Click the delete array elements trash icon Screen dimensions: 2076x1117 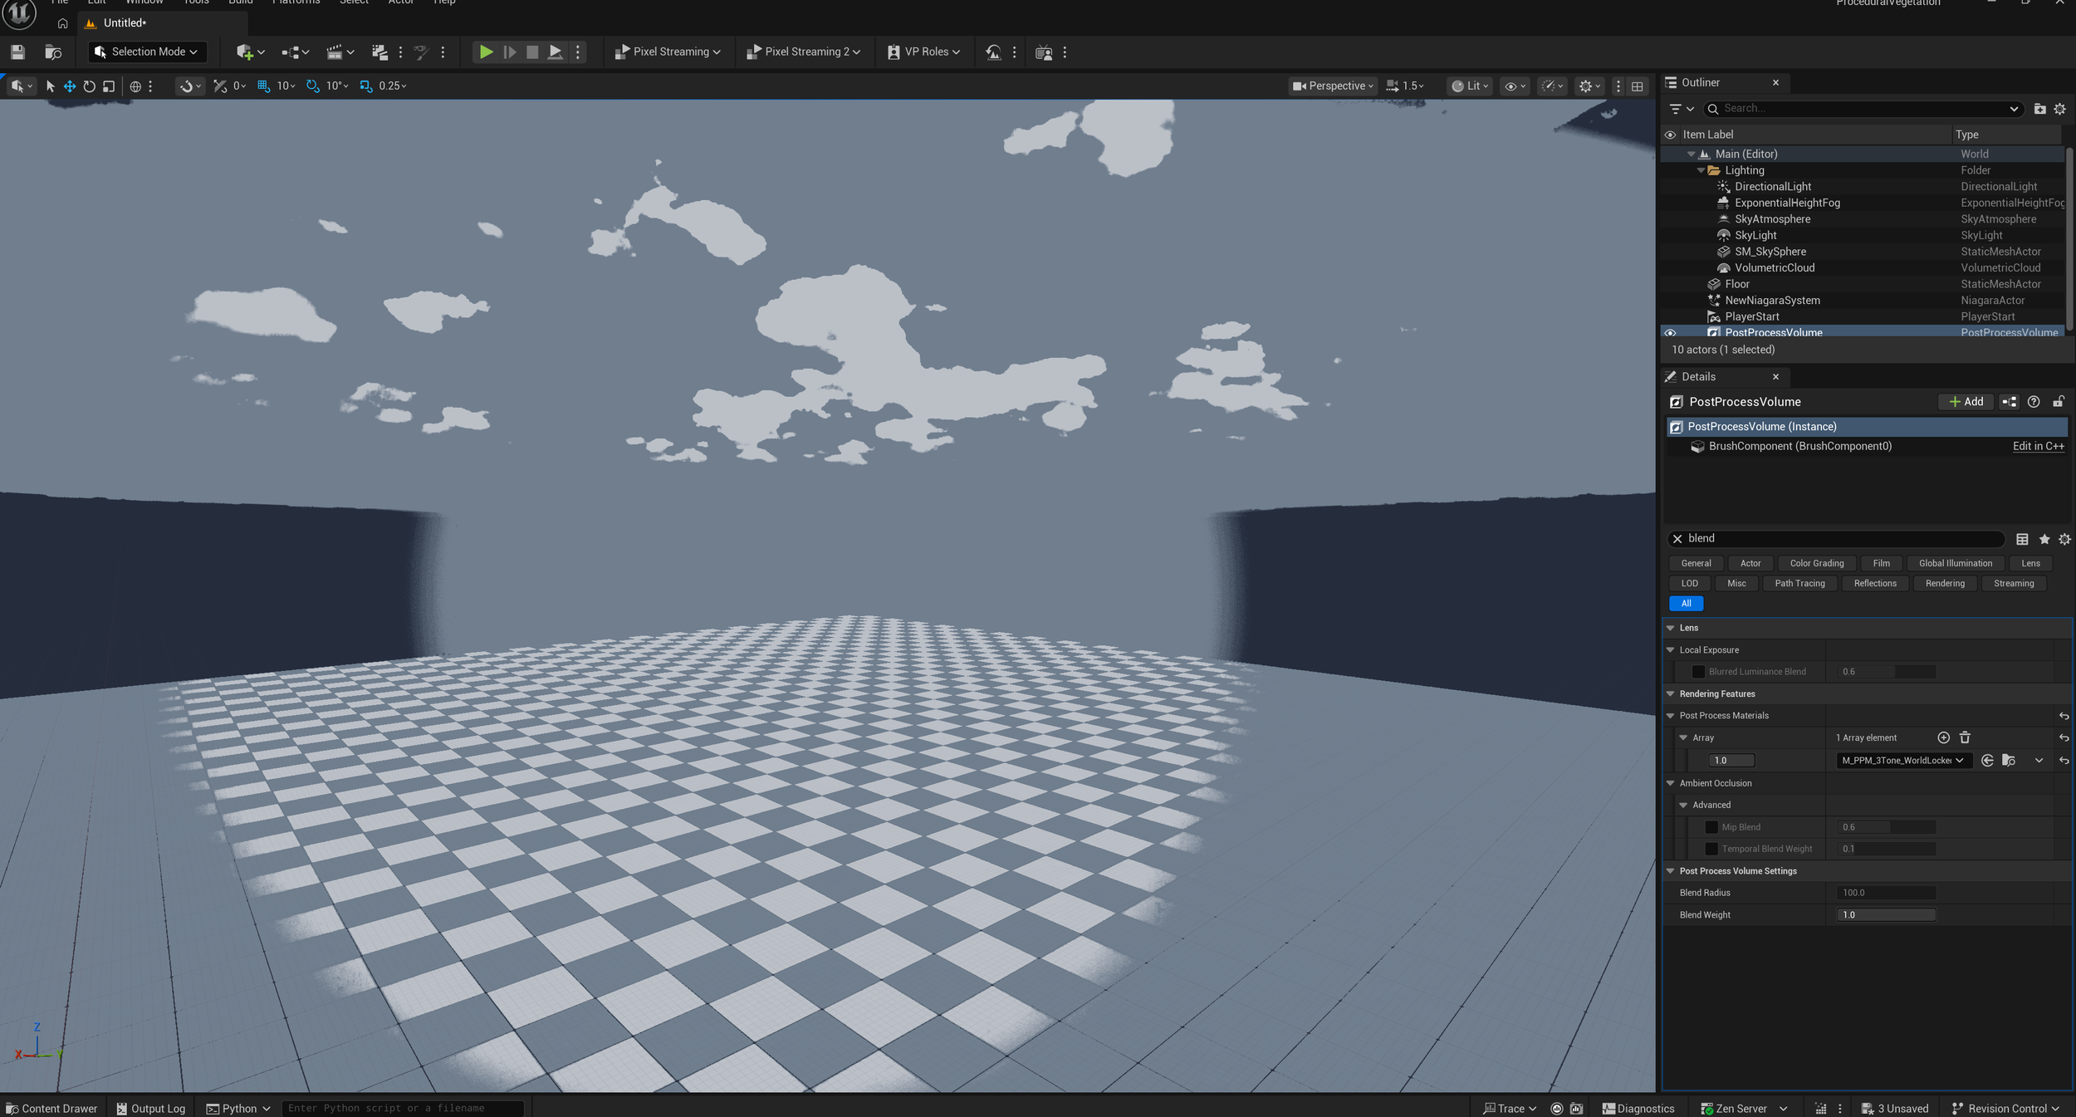[1965, 737]
